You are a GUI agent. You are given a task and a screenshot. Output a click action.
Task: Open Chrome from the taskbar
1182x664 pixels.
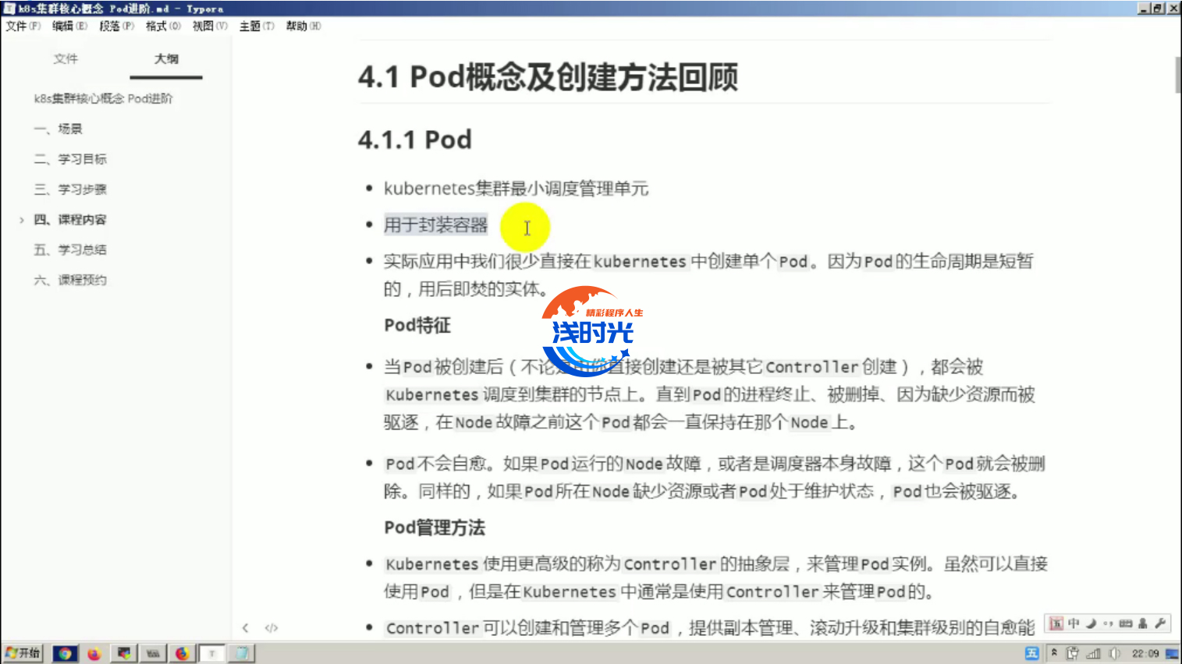tap(65, 653)
